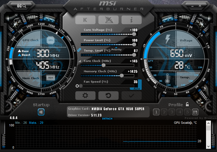Open voltage-frequency curve icon beside Core Clock
The width and height of the screenshot is (217, 152).
(80, 61)
